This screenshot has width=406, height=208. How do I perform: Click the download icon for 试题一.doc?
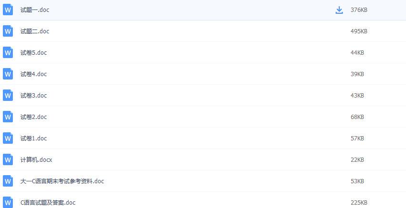(339, 10)
